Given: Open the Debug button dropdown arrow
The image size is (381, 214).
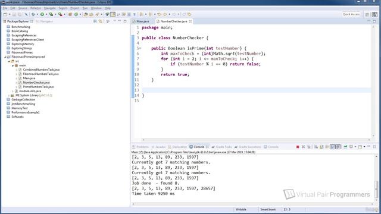Looking at the screenshot, I should (x=37, y=14).
